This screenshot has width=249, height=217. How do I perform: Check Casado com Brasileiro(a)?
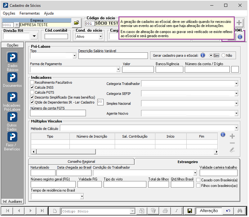click(198, 180)
